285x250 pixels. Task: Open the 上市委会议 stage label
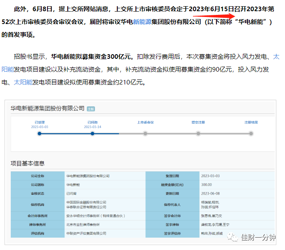(145, 123)
